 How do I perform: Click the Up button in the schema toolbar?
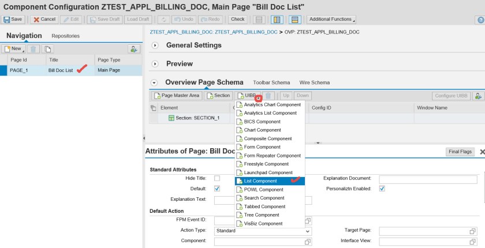tap(286, 96)
